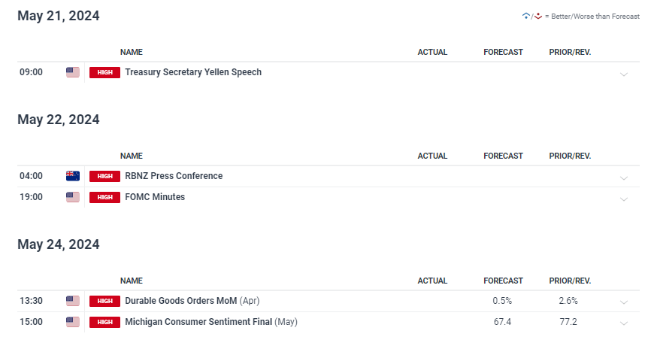Click US flag icon beside Yellen Speech

(73, 72)
